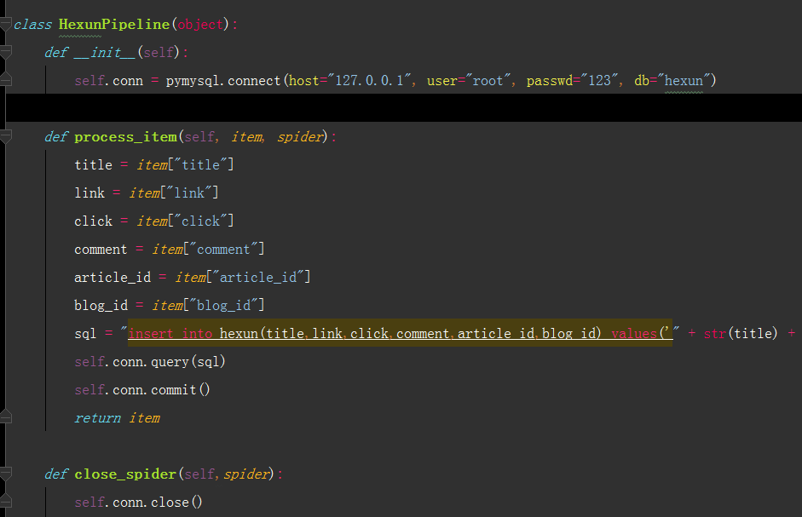Click the user value "root"
802x517 pixels.
(x=488, y=80)
